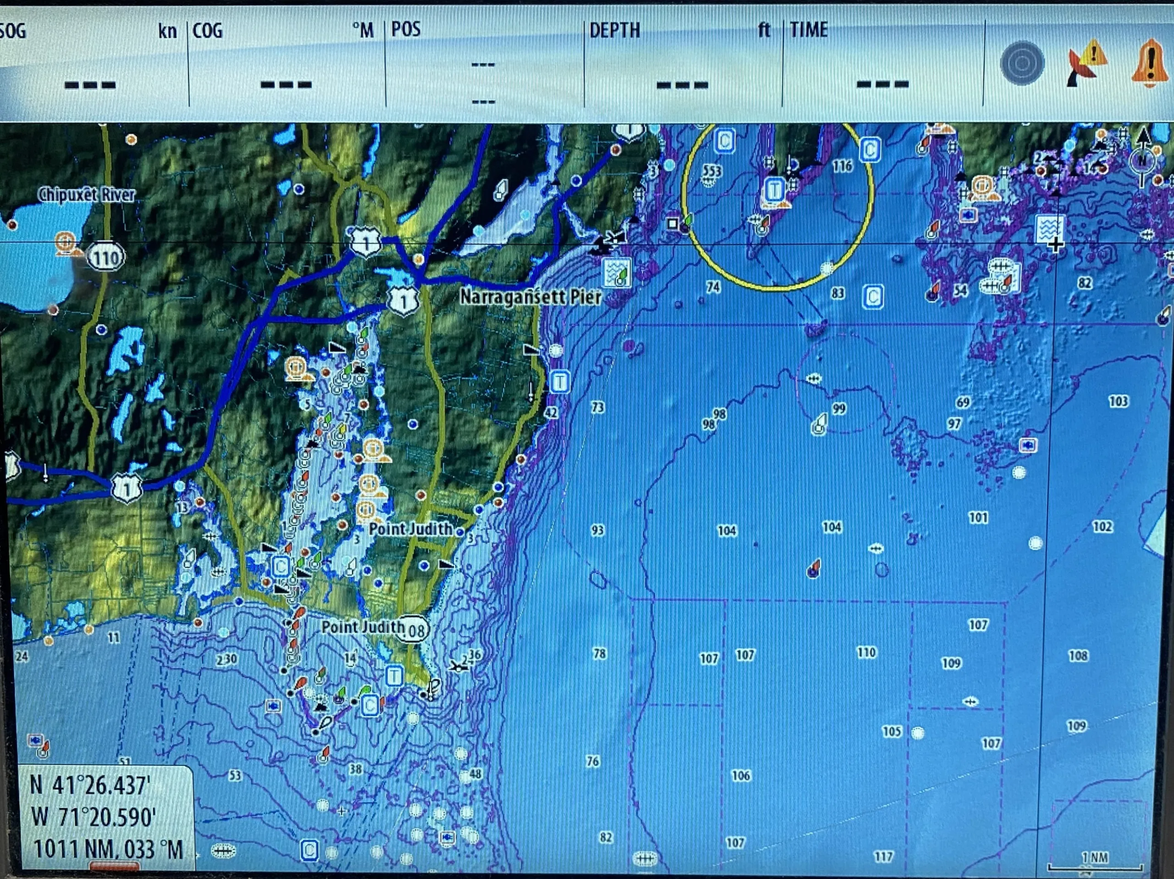This screenshot has width=1174, height=879.
Task: Select the airplane symbol beside the 36 sounding
Action: click(x=458, y=666)
